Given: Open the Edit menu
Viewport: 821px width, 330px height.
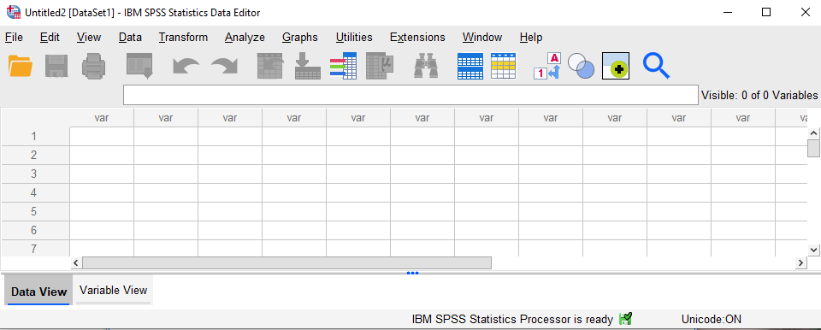Looking at the screenshot, I should tap(50, 38).
